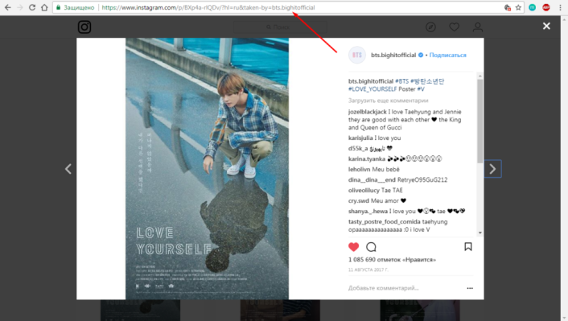Image resolution: width=568 pixels, height=321 pixels.
Task: Click the BTS profile avatar
Action: 357,55
